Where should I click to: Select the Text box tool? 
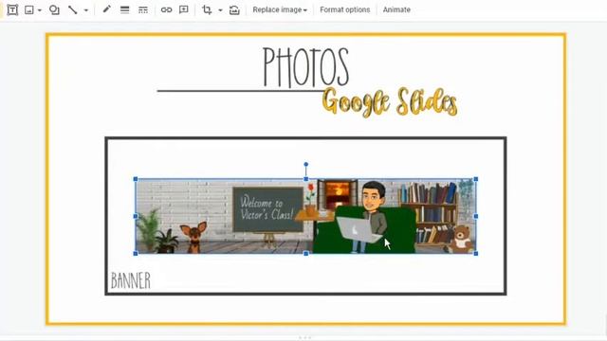pyautogui.click(x=12, y=10)
